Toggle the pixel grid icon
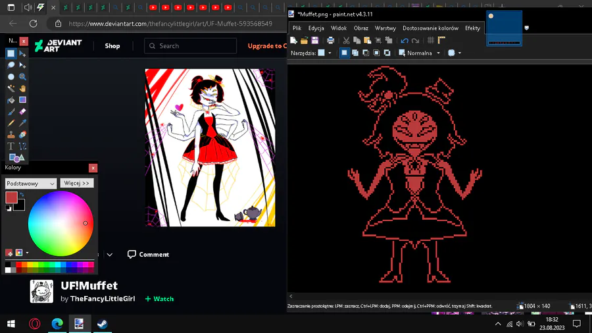The width and height of the screenshot is (592, 333). coord(431,40)
